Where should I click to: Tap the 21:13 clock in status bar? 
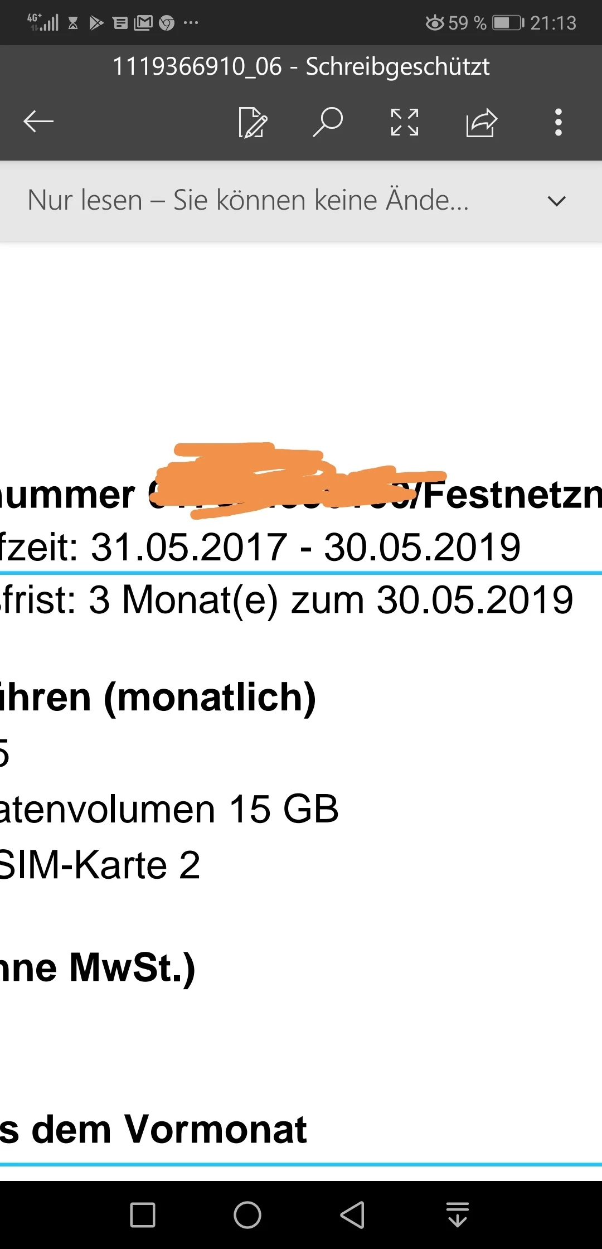click(553, 23)
